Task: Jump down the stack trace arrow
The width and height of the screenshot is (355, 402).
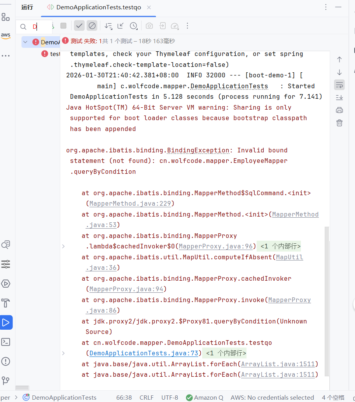Action: [x=339, y=72]
